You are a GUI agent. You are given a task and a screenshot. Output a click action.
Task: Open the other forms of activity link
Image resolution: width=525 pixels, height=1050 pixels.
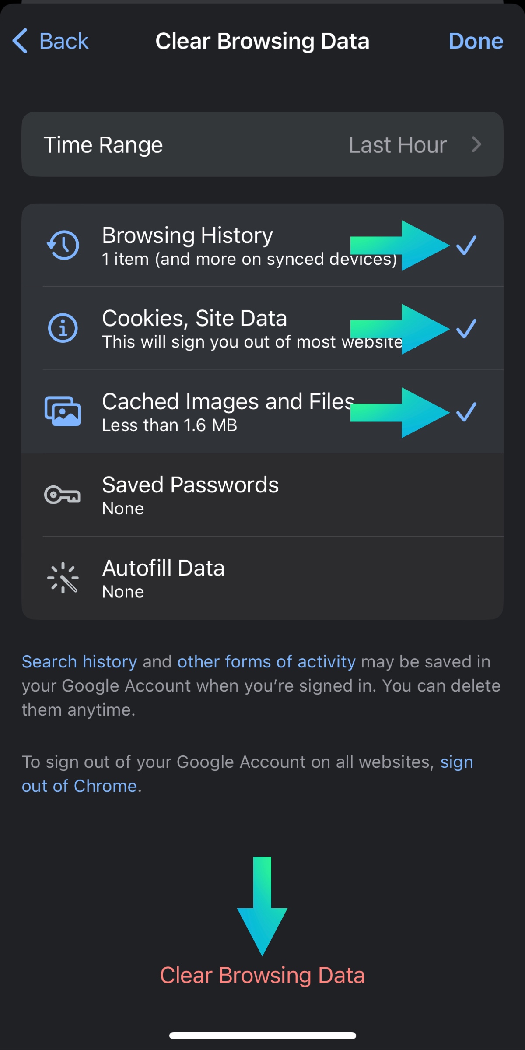266,662
